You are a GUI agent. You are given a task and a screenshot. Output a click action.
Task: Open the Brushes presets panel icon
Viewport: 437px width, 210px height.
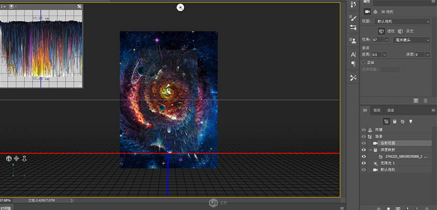pos(353,27)
